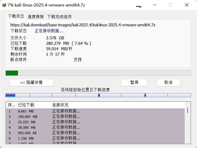This screenshot has height=148, width=197.
Task: Minimize the download window
Action: click(155, 5)
